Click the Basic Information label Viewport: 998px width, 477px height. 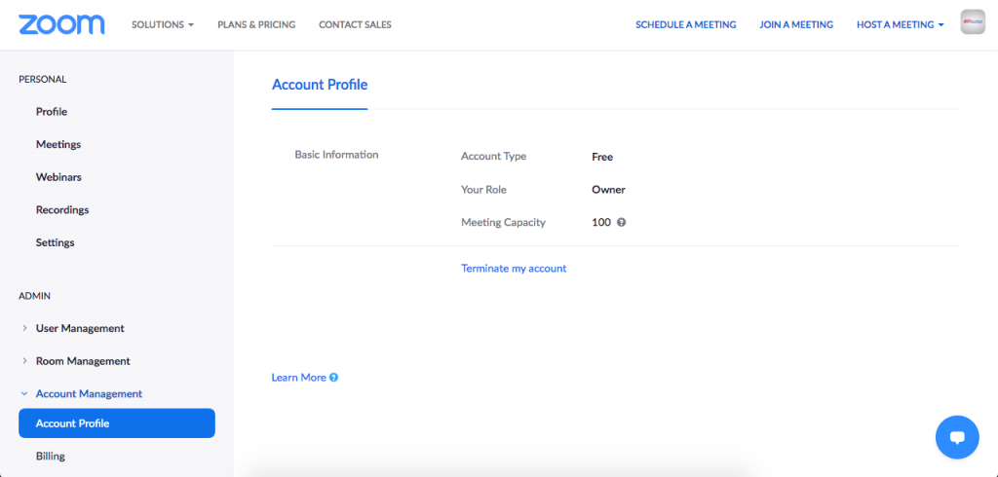coord(336,155)
